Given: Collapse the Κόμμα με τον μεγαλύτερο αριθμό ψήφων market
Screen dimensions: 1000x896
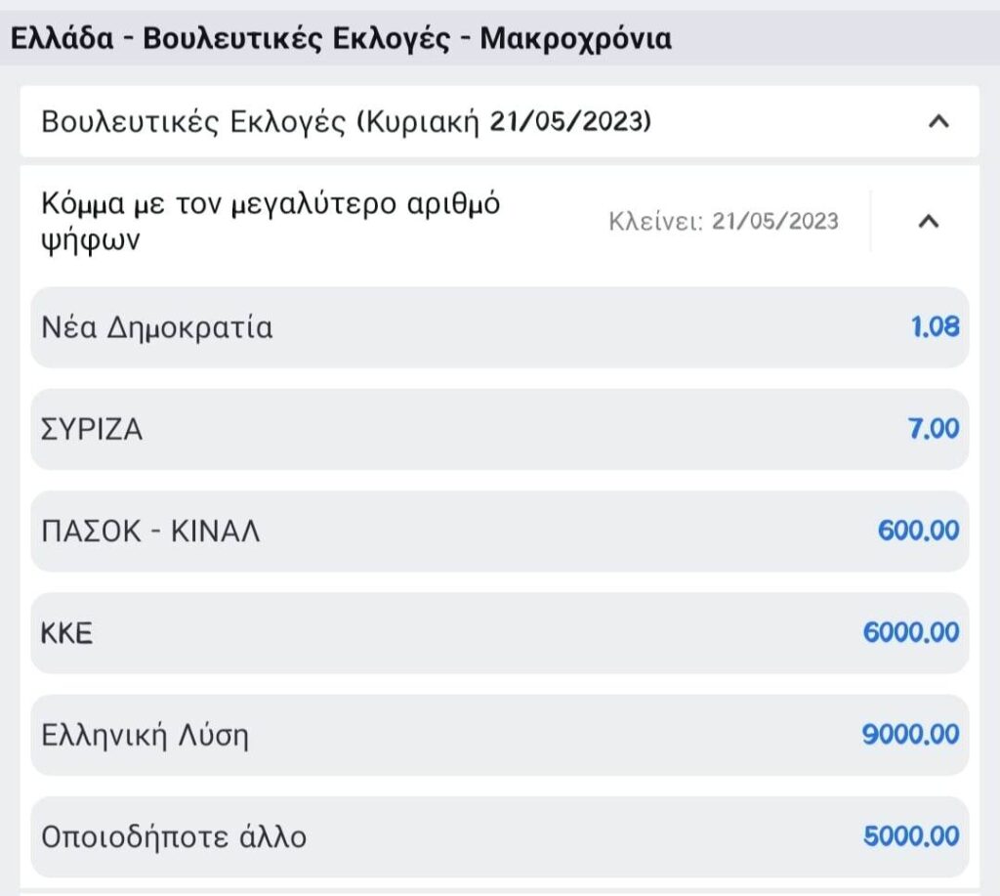Looking at the screenshot, I should click(930, 222).
